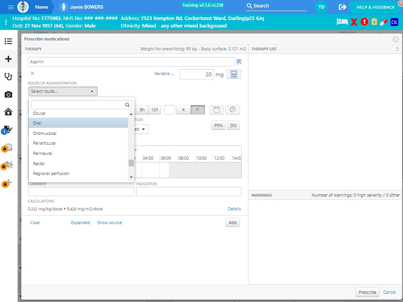The width and height of the screenshot is (403, 302).
Task: Click the Prescribe button
Action: (367, 292)
